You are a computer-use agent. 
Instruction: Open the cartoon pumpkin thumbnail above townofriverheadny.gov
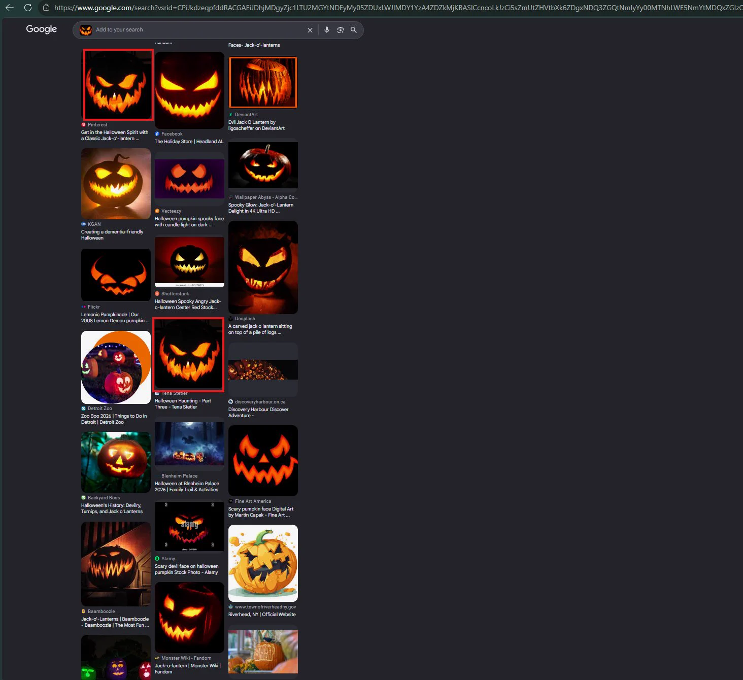pyautogui.click(x=263, y=563)
